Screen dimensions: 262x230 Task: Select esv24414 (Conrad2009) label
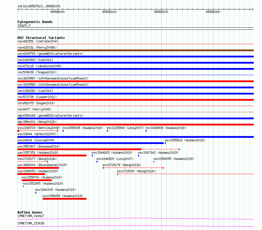coord(36,140)
